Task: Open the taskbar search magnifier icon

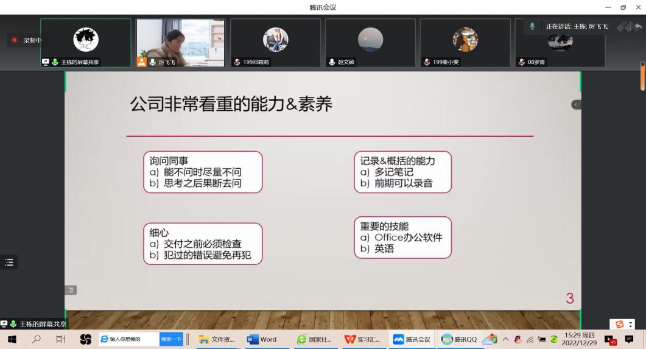Action: click(35, 339)
